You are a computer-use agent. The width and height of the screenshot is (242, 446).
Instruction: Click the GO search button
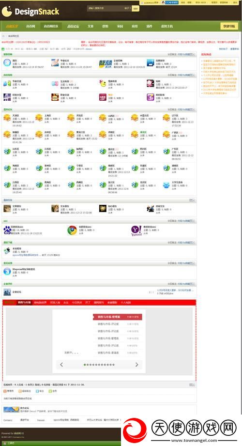pyautogui.click(x=136, y=8)
